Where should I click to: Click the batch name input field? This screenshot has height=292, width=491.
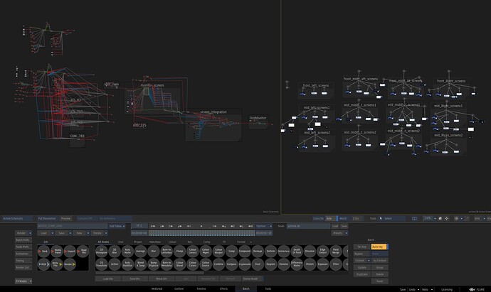(72, 226)
